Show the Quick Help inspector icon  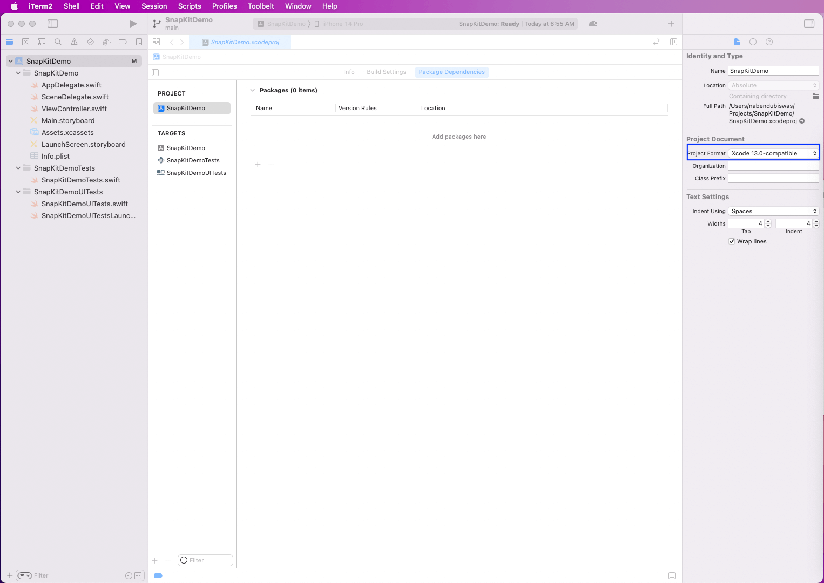click(x=769, y=42)
